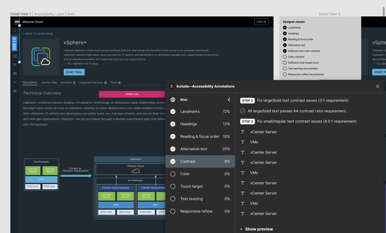This screenshot has width=386, height=233.
Task: Select Alternative text category in plugin
Action: [200, 149]
